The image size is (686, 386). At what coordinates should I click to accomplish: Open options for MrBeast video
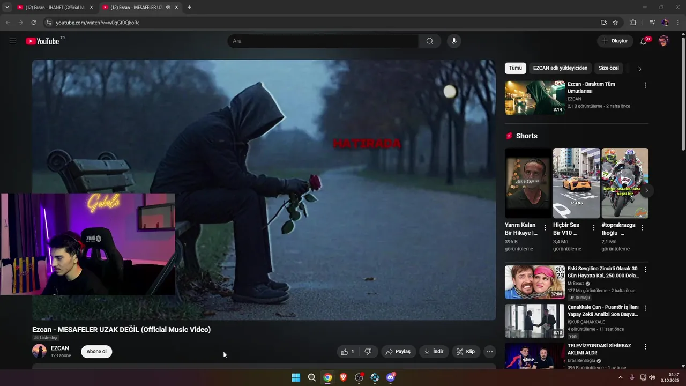(645, 270)
